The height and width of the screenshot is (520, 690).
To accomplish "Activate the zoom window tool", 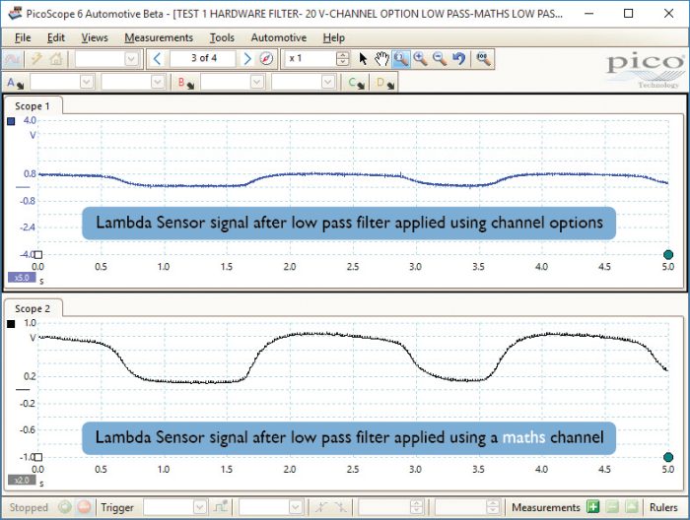I will point(401,58).
